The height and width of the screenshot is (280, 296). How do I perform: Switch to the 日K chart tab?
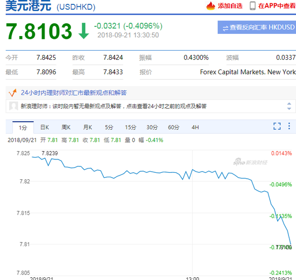[45, 127]
